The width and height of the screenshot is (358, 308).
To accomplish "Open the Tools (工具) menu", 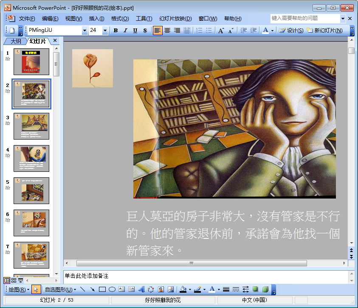I will pos(144,19).
